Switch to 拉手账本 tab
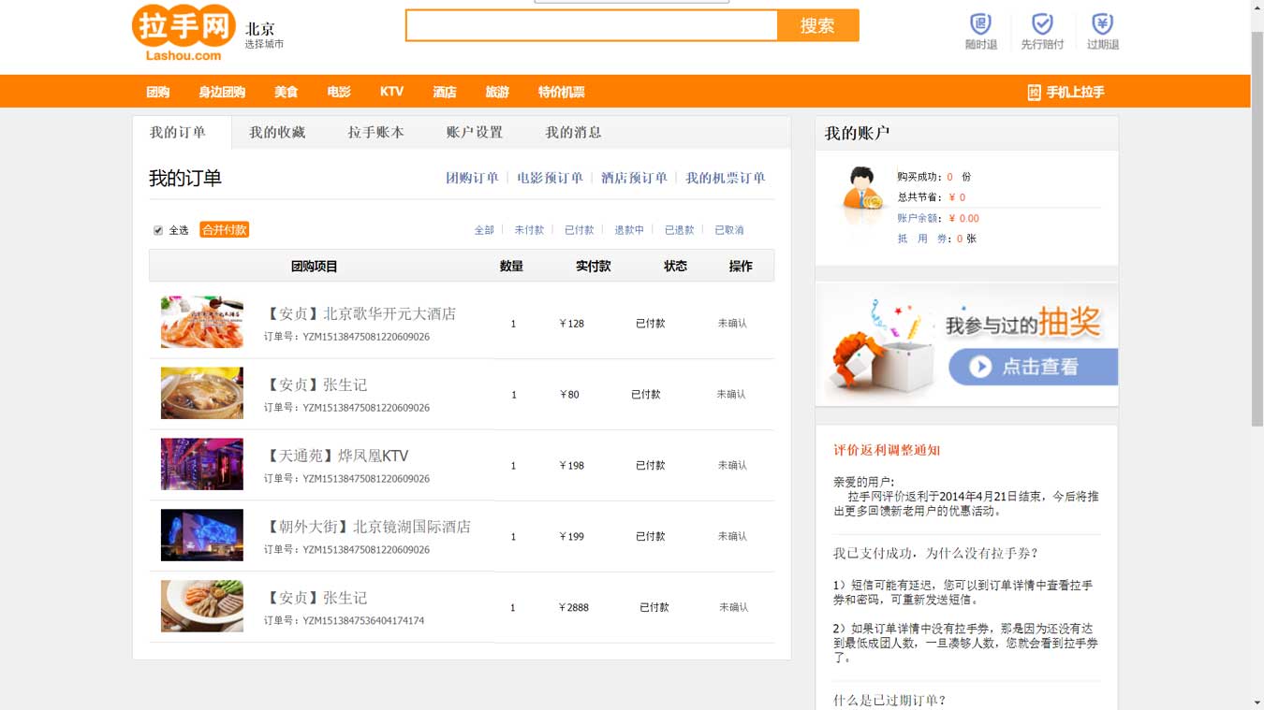 375,132
